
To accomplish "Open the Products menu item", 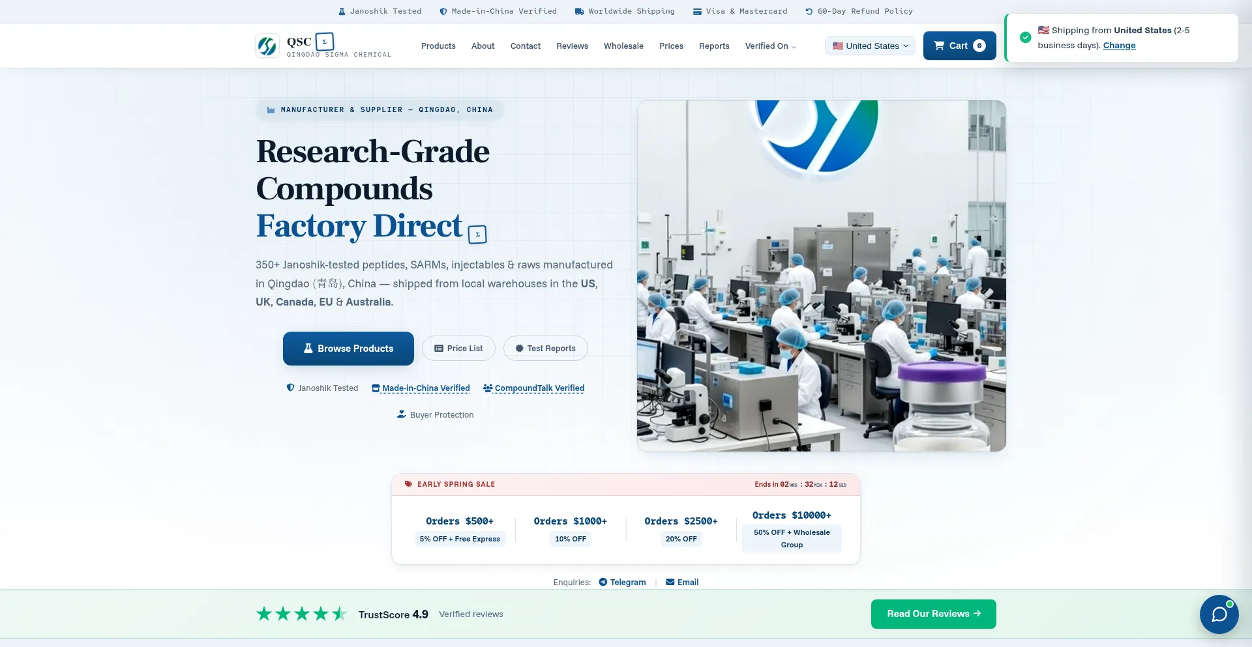I will (x=438, y=46).
